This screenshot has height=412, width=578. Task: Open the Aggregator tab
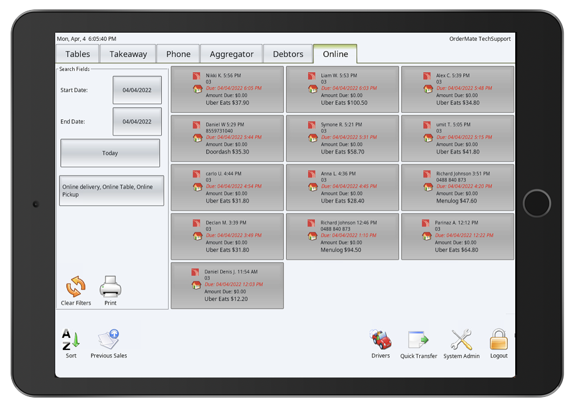point(232,55)
